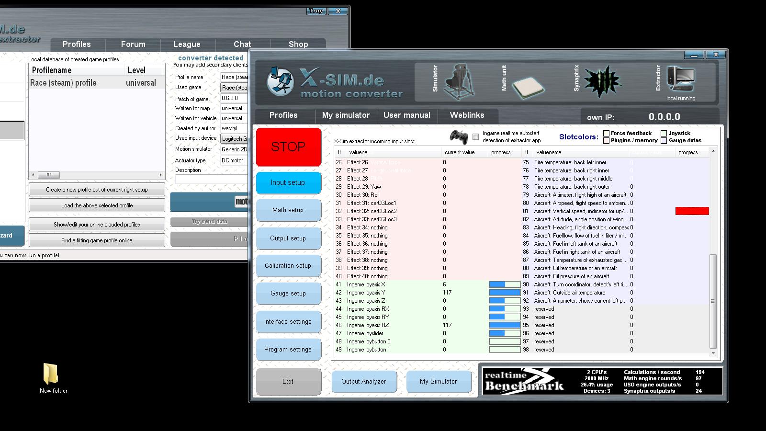Click the X-SIM.de logo icon
The width and height of the screenshot is (766, 431).
280,81
